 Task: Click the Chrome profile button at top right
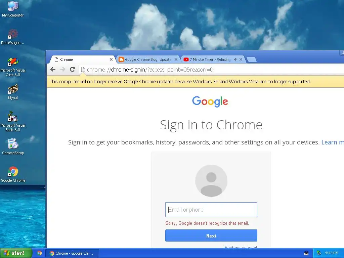coord(342,53)
